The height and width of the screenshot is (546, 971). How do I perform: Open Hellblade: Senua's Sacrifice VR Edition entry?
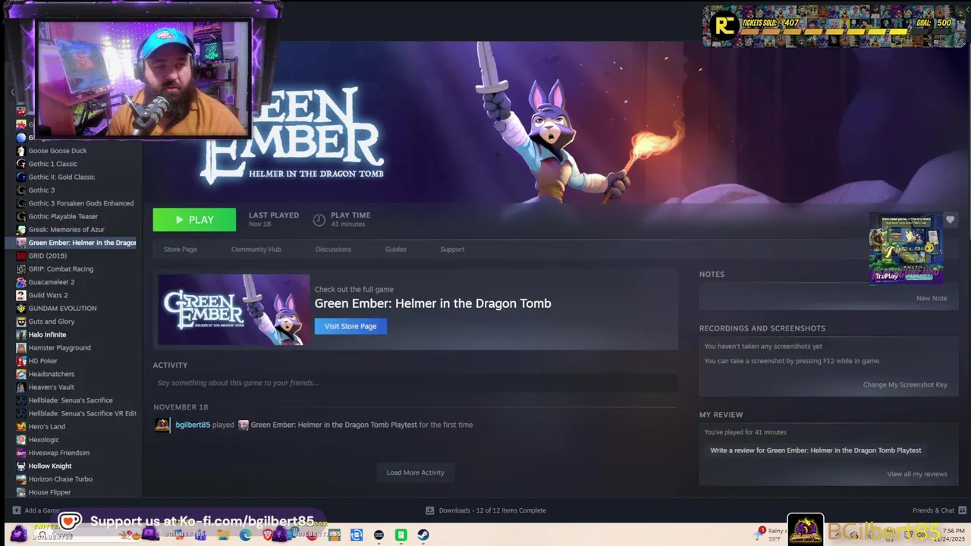(82, 413)
